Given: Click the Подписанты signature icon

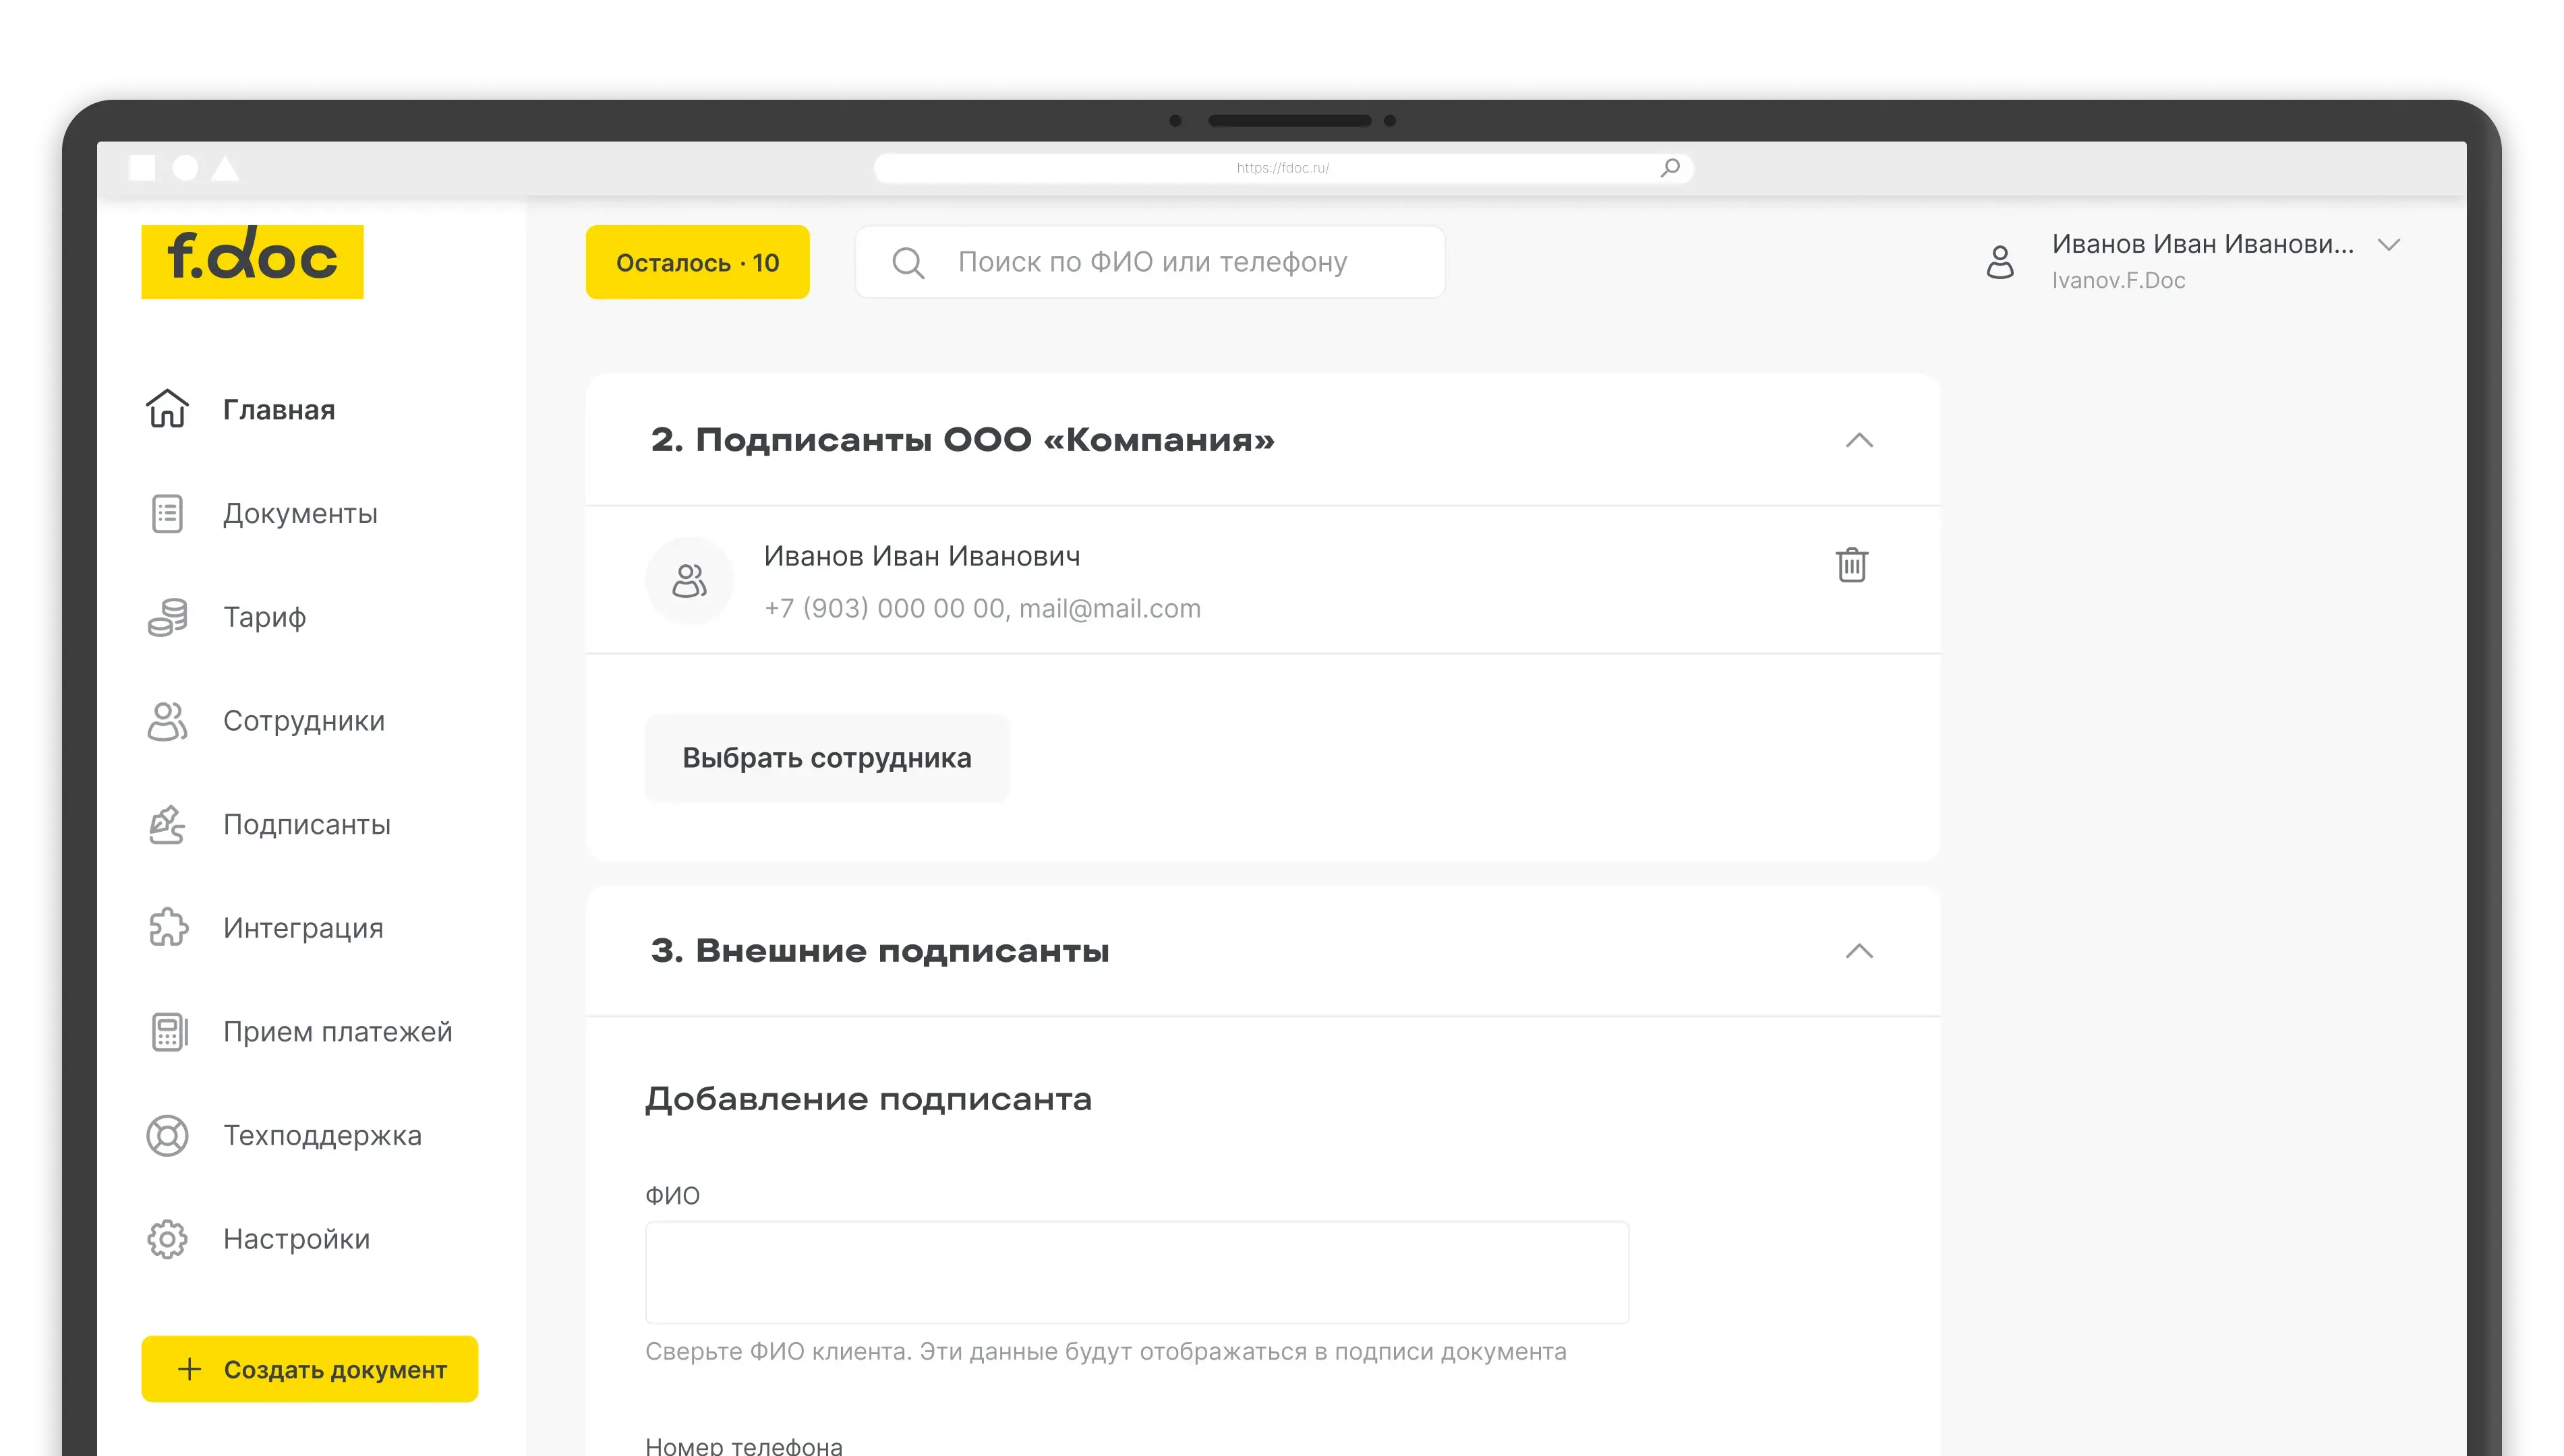Looking at the screenshot, I should pyautogui.click(x=167, y=825).
